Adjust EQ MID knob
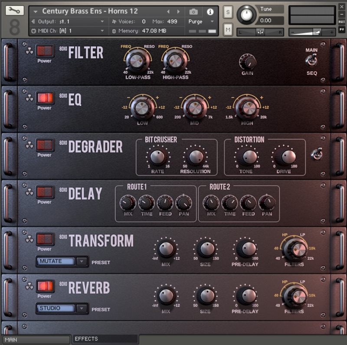This screenshot has width=347, height=345. pos(194,108)
